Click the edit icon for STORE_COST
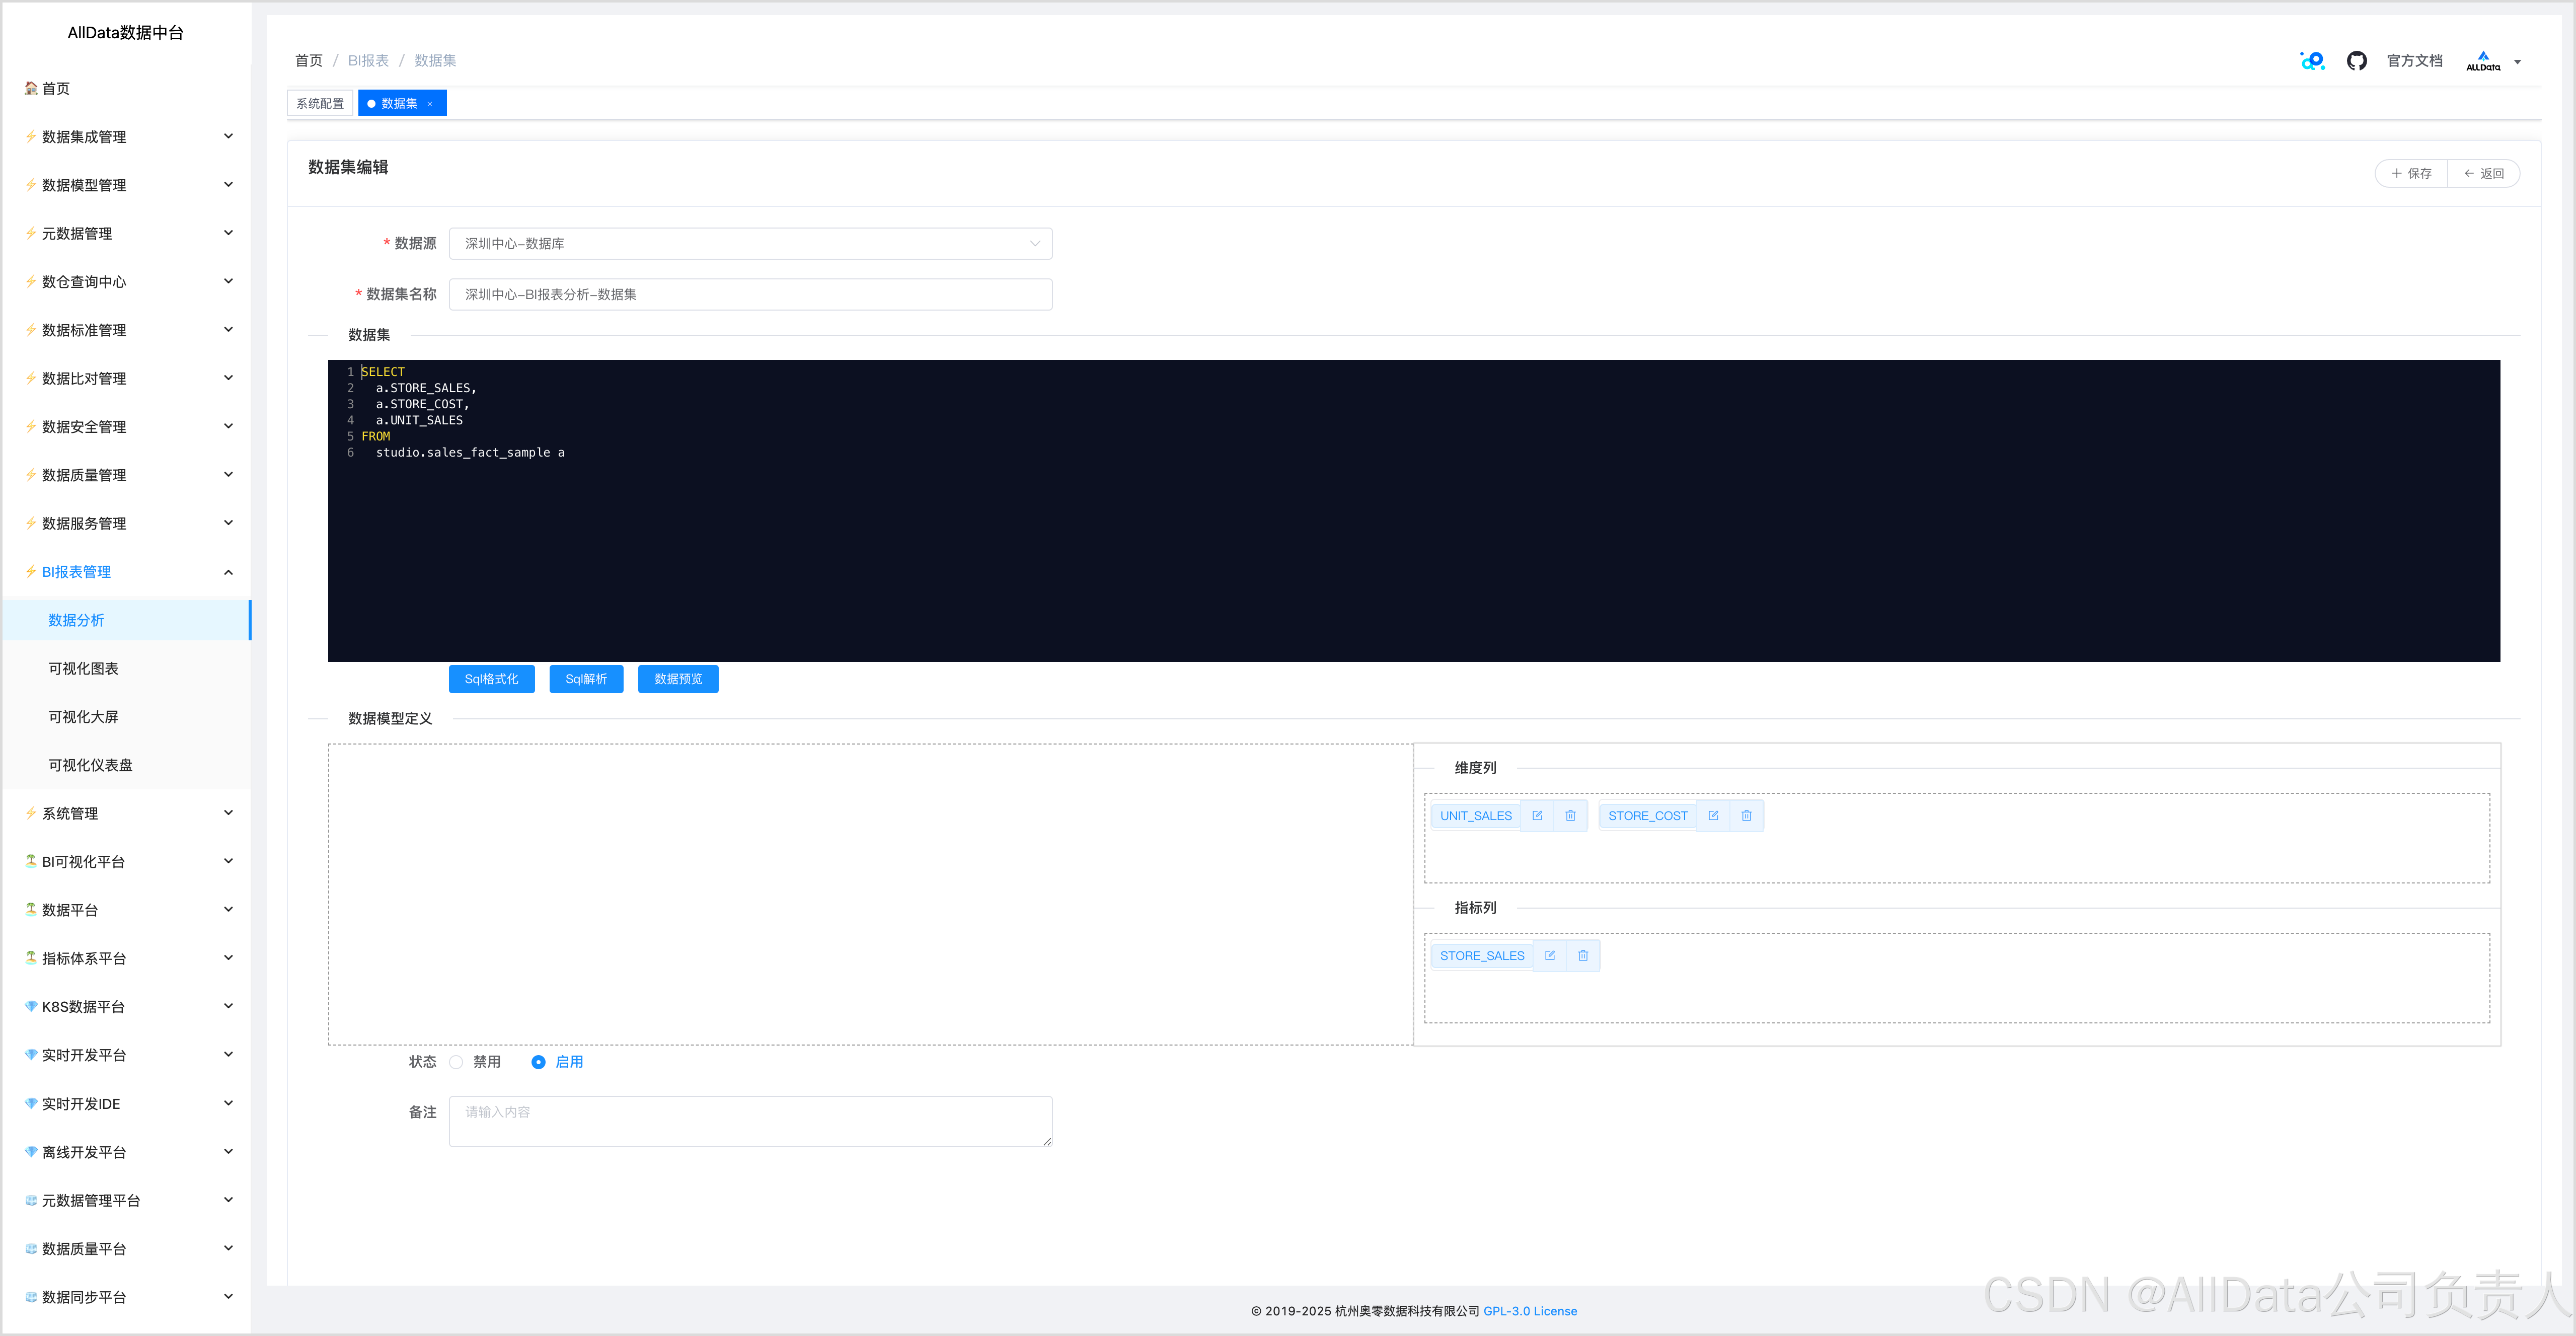Screen dimensions: 2576x1336 [1713, 815]
